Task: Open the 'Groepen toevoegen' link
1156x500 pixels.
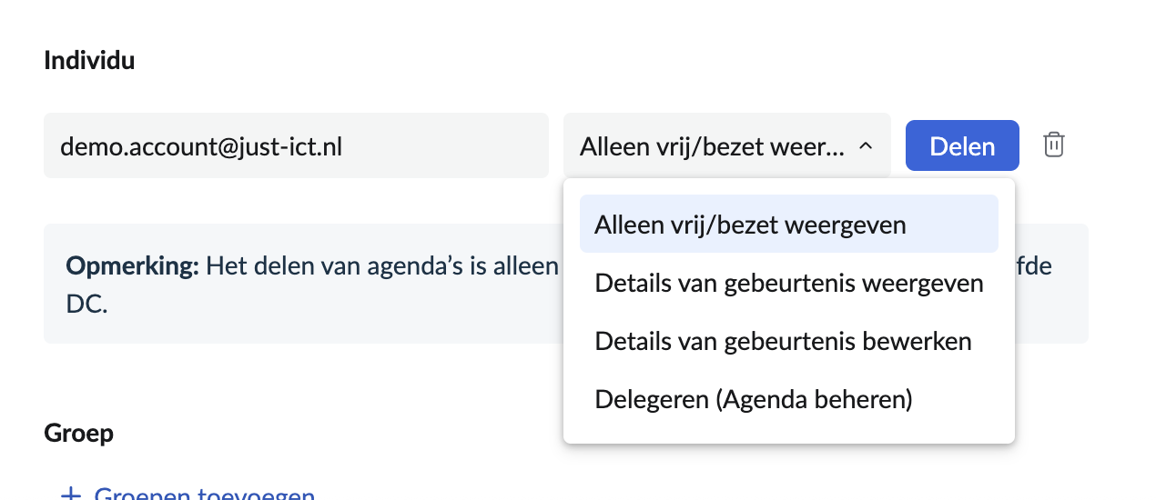Action: tap(204, 495)
